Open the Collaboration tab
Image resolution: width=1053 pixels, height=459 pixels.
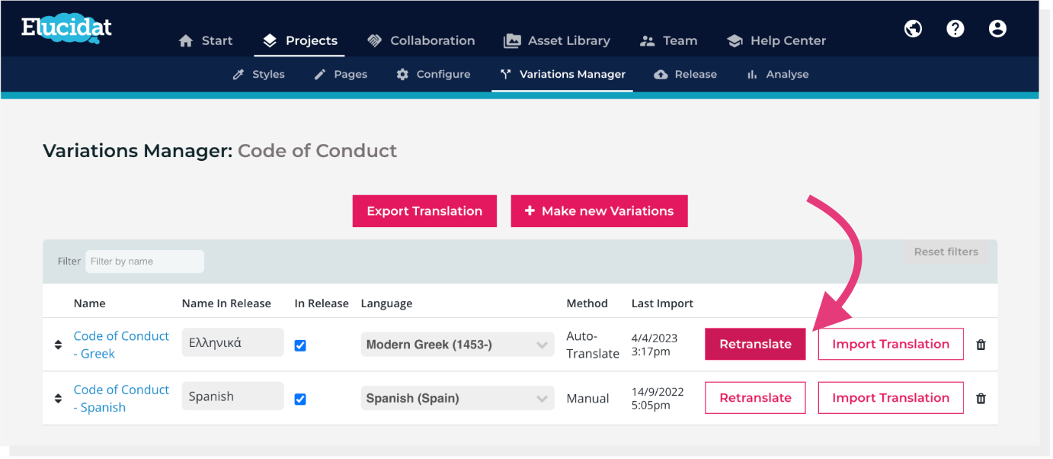click(421, 41)
